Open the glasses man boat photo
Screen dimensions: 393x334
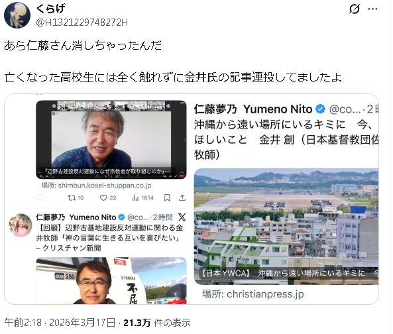(111, 280)
